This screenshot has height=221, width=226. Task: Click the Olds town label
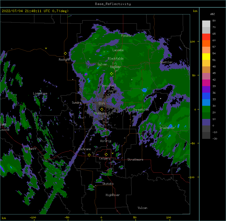pyautogui.click(x=102, y=103)
